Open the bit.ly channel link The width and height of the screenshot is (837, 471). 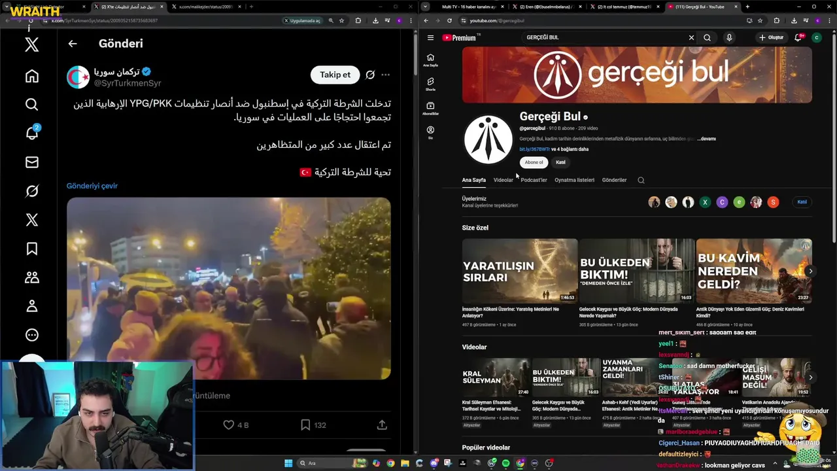tap(534, 149)
